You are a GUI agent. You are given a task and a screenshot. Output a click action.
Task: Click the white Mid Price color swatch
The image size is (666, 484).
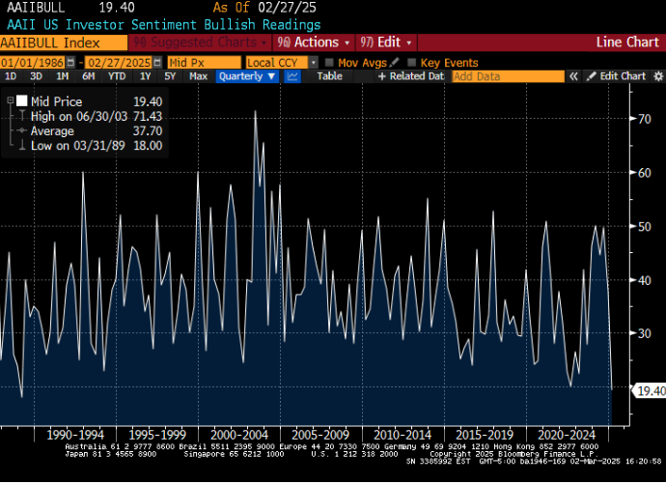21,100
